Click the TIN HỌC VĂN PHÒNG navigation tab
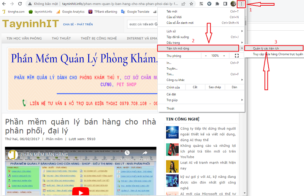The height and width of the screenshot is (196, 304). pos(24,38)
